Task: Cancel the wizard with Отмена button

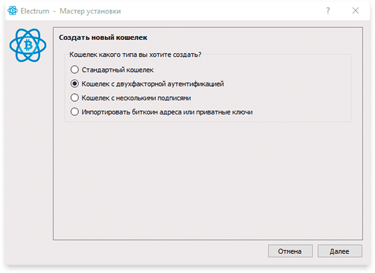Action: pos(290,251)
